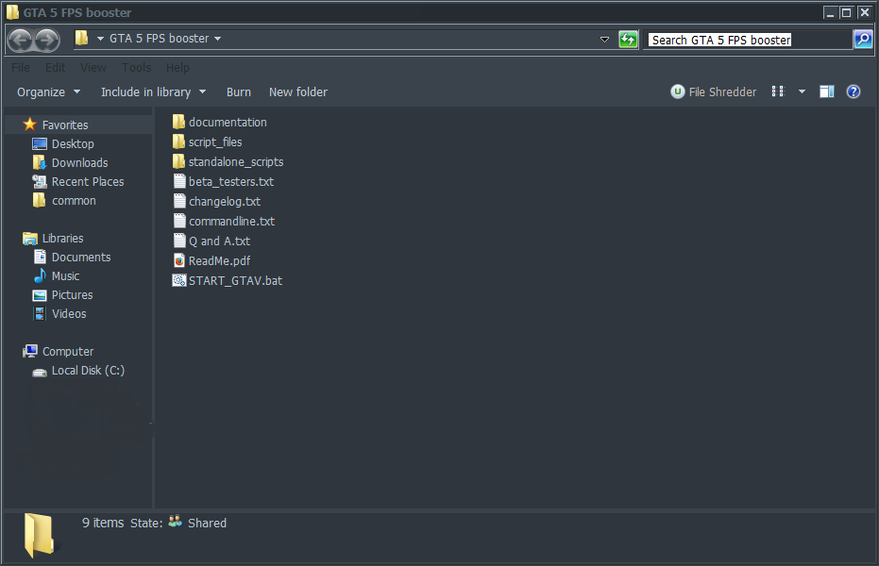Image resolution: width=879 pixels, height=566 pixels.
Task: Toggle the preview pane
Action: click(x=828, y=92)
